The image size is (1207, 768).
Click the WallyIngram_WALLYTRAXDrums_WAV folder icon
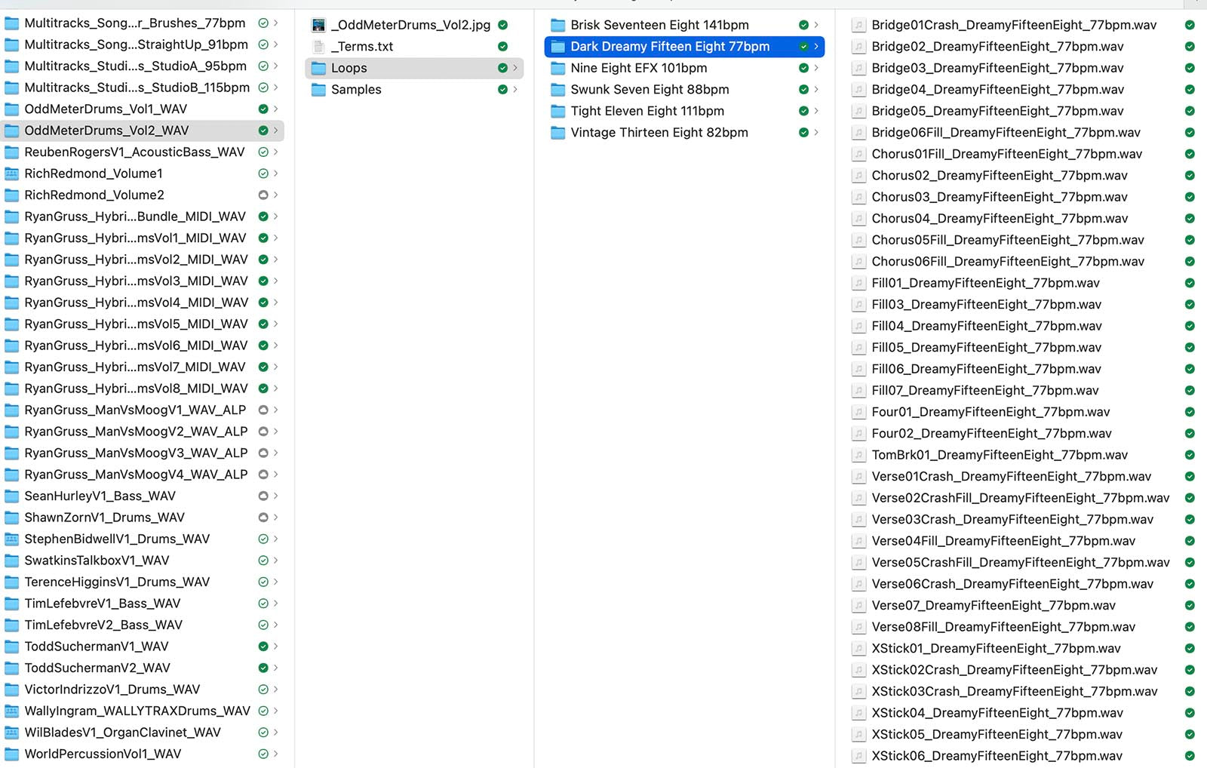click(x=12, y=711)
